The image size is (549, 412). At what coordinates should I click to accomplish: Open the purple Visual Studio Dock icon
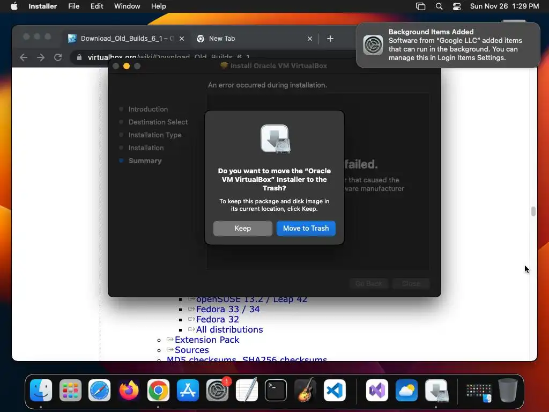(377, 390)
